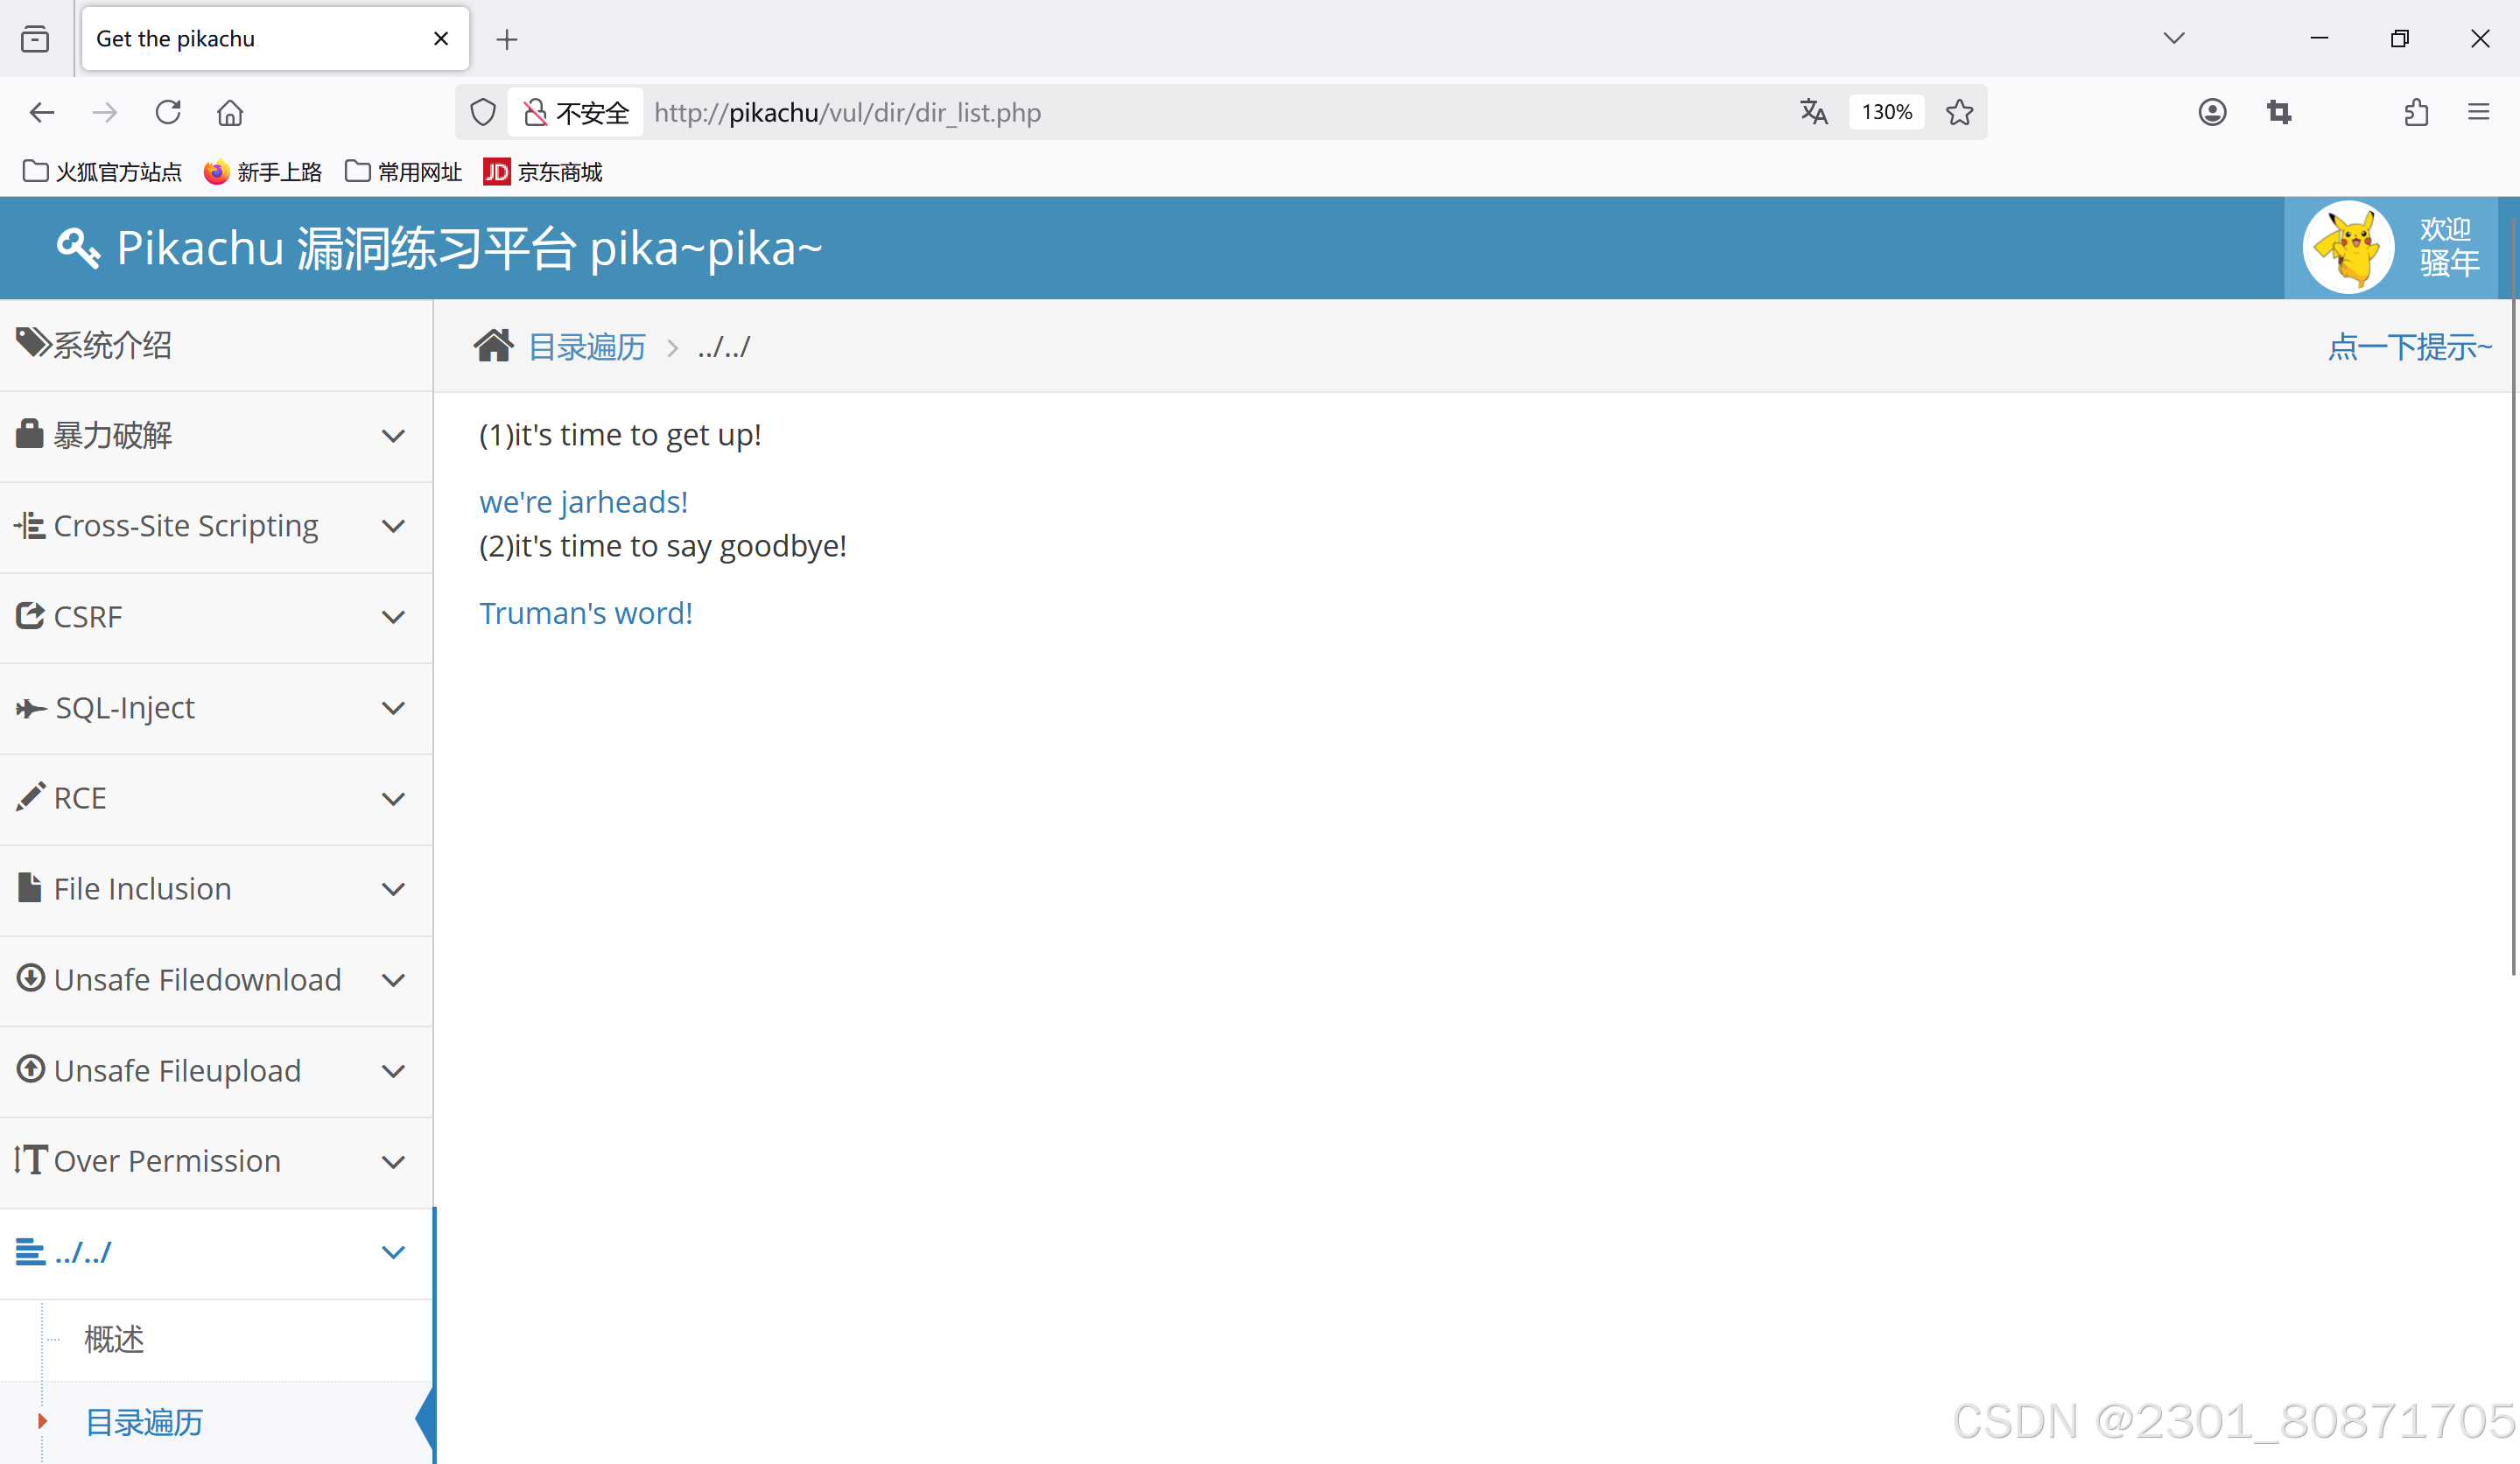Open the 京东商城 bookmark
2520x1464 pixels.
click(543, 172)
